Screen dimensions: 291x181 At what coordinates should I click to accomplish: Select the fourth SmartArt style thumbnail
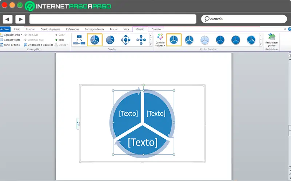click(220, 40)
